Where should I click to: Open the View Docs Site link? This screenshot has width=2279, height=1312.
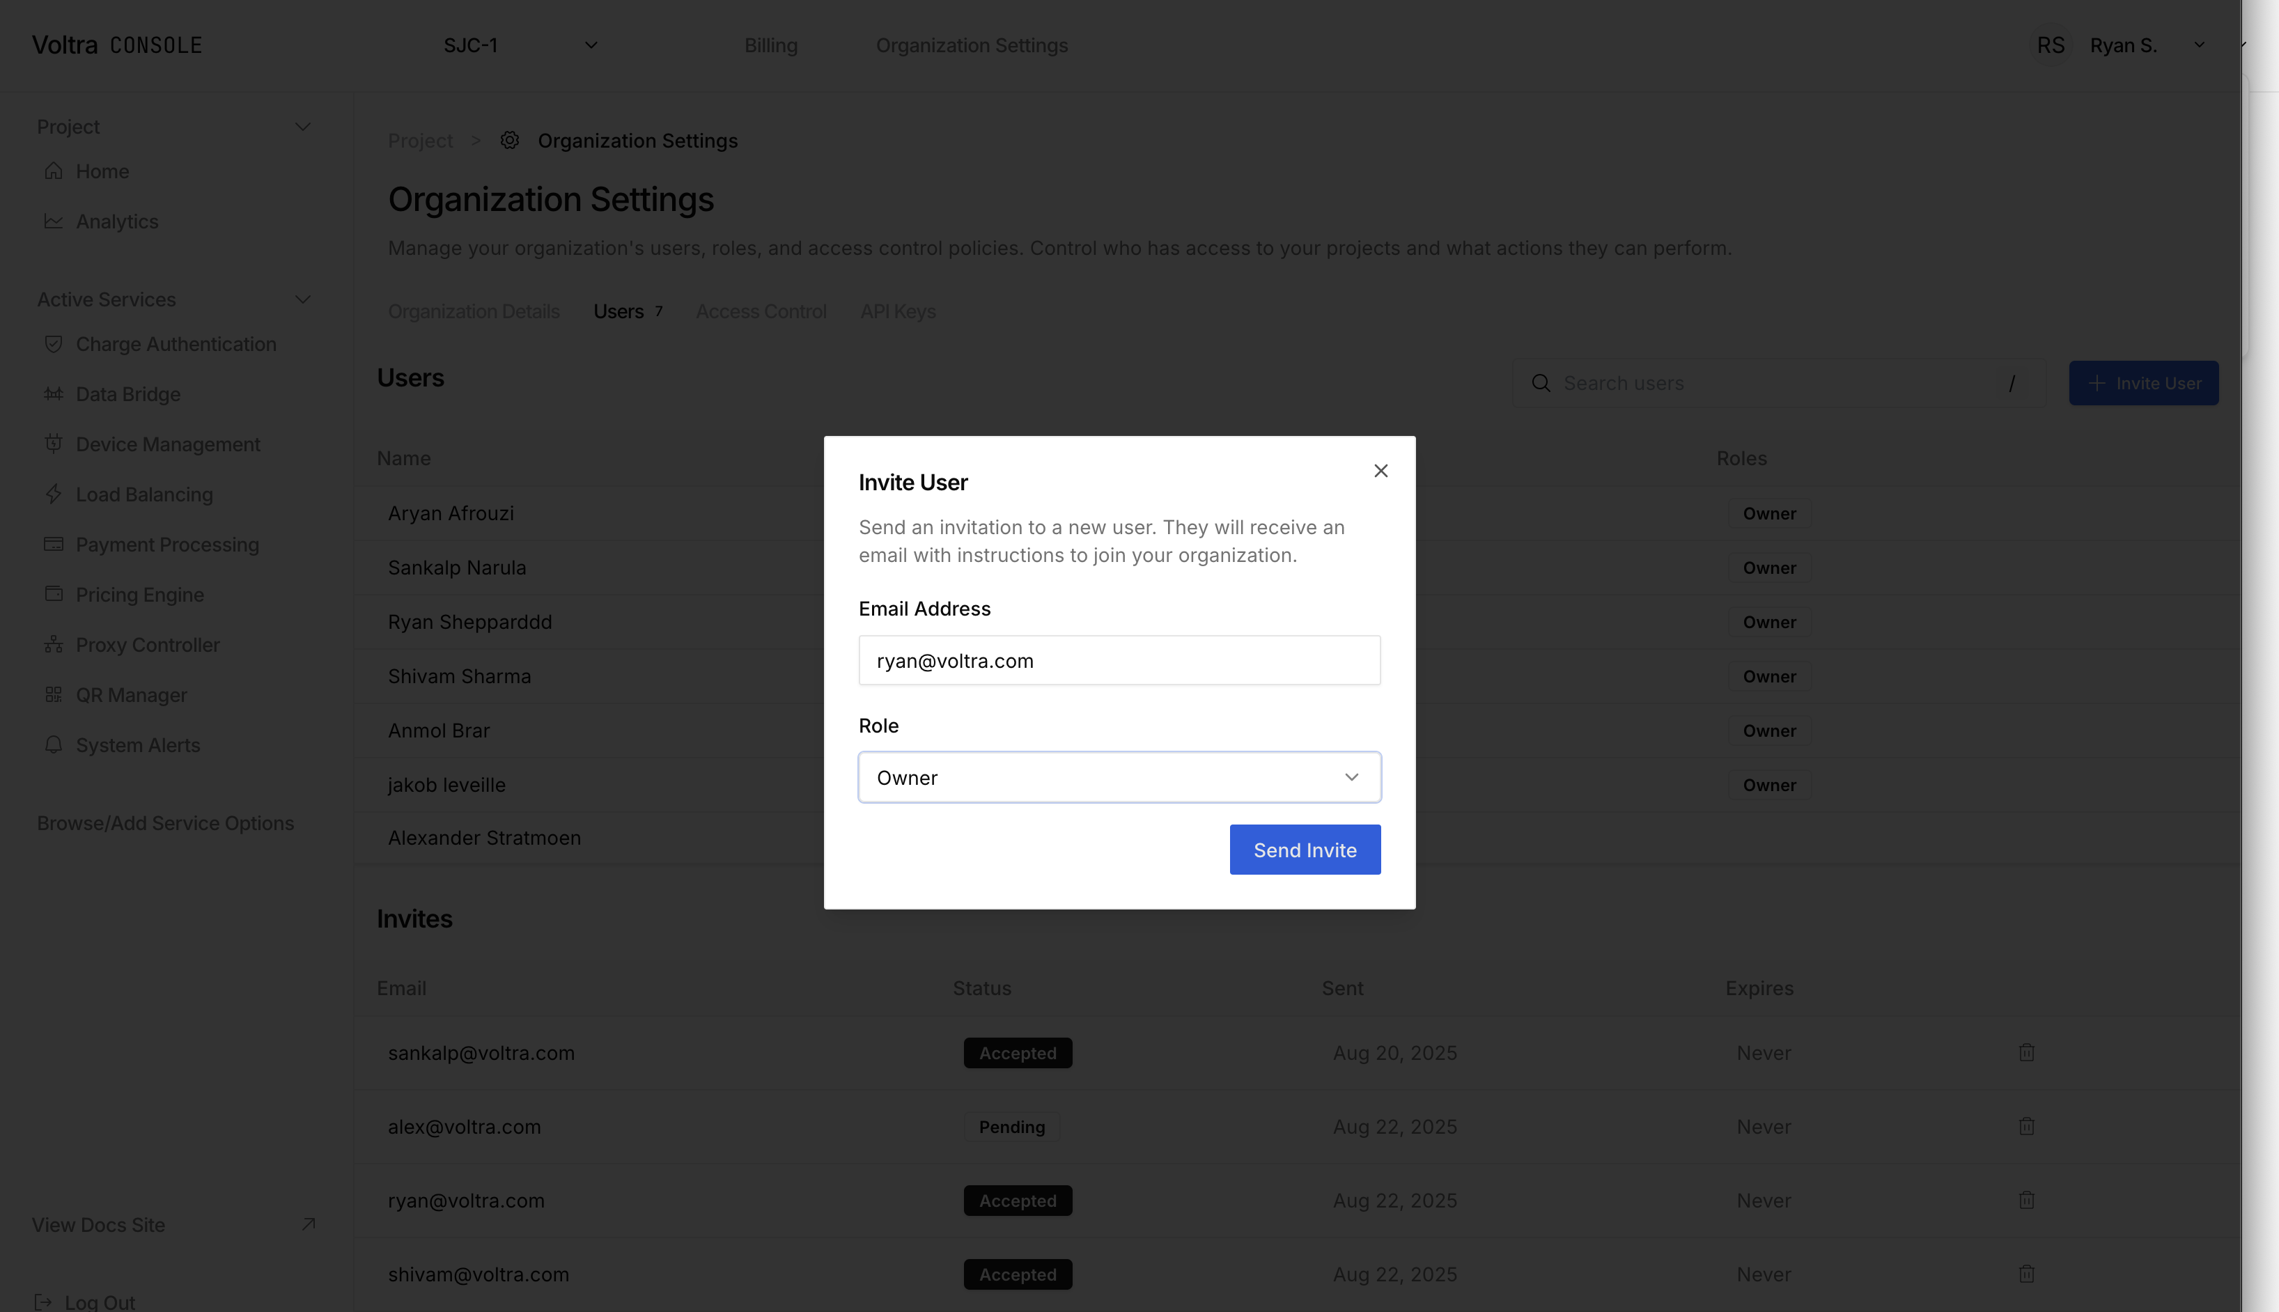coord(98,1224)
